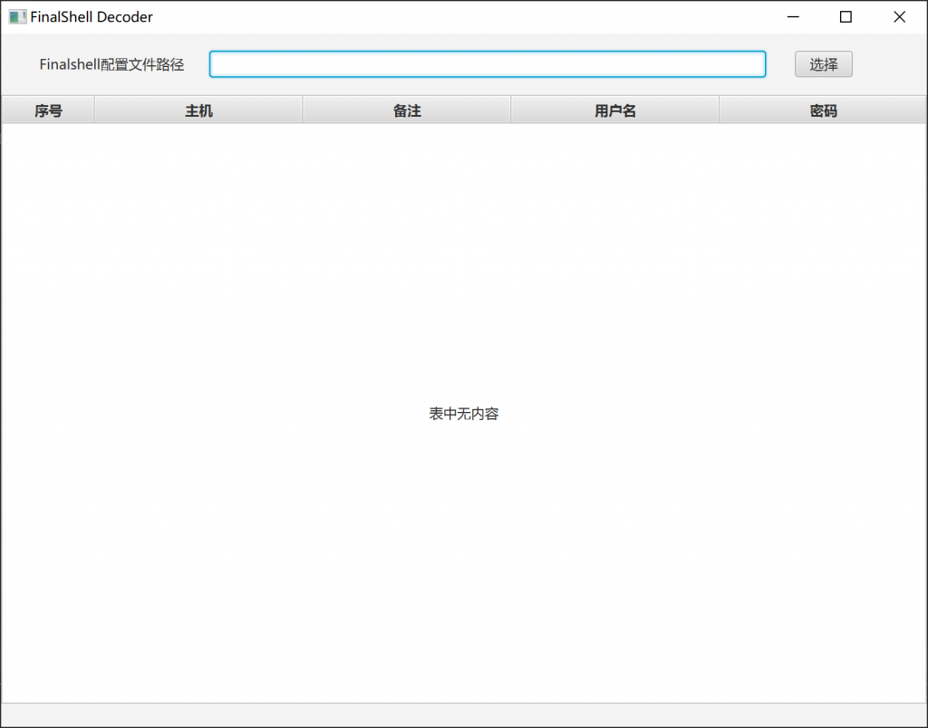Image resolution: width=928 pixels, height=728 pixels.
Task: Click the 序号 column header
Action: tap(47, 109)
